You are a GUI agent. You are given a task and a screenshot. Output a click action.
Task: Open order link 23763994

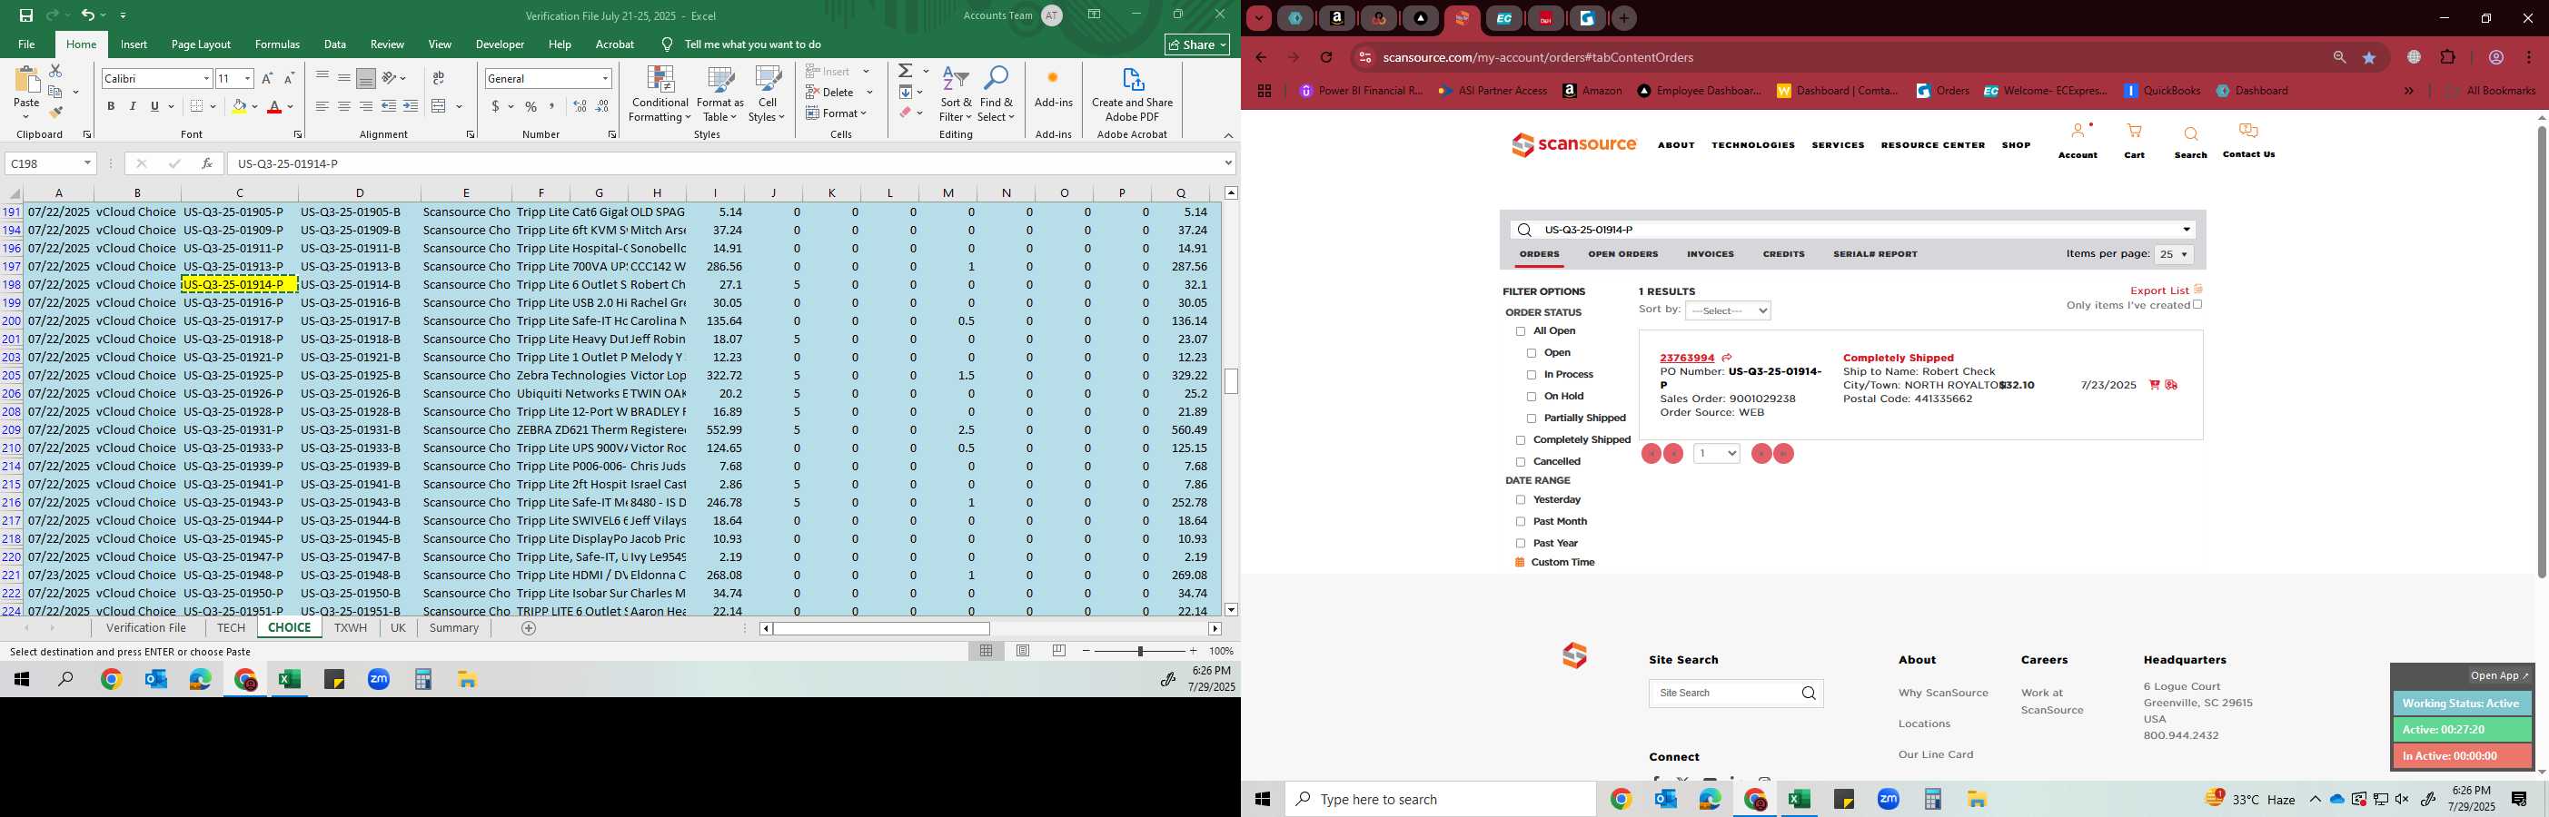(x=1687, y=358)
